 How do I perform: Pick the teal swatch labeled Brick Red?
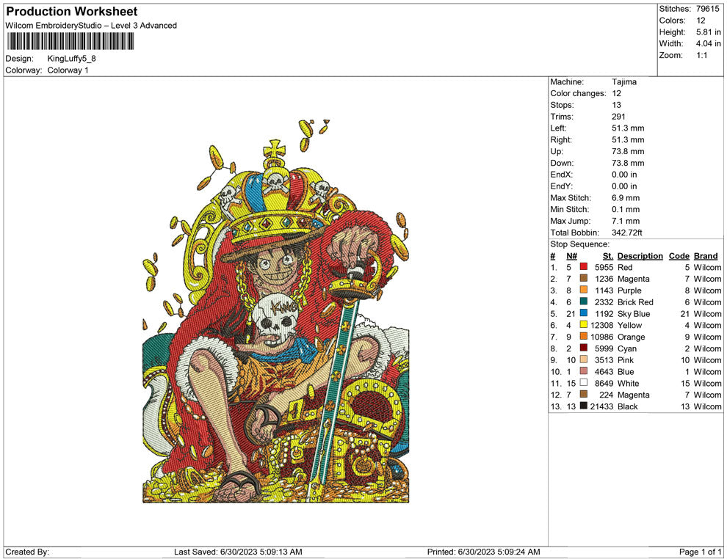click(x=584, y=302)
